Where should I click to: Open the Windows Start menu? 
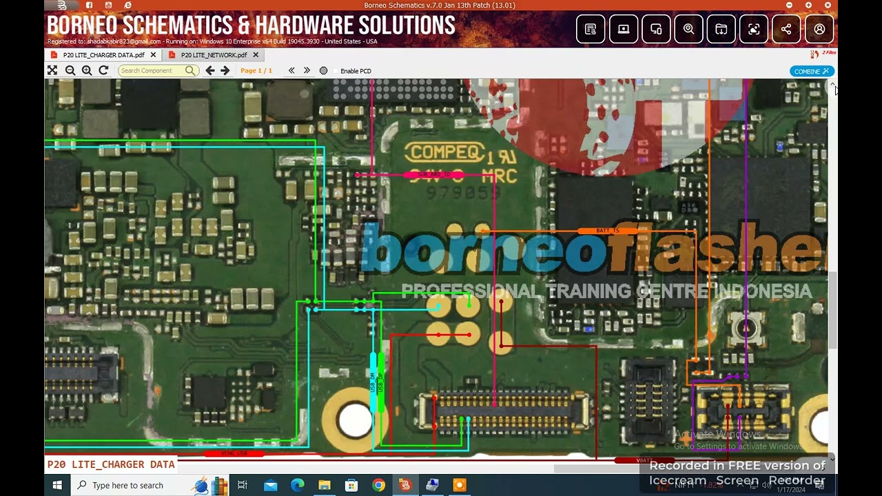click(57, 485)
